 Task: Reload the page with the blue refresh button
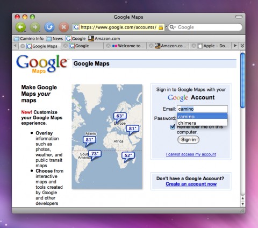49,27
